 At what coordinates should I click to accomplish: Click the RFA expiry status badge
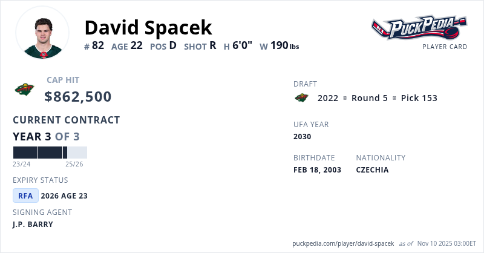click(x=26, y=195)
